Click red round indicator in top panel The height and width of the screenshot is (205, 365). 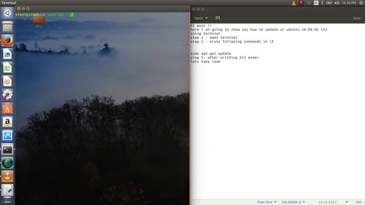[x=301, y=3]
